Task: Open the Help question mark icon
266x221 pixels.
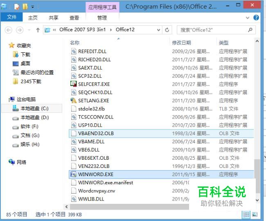Action: pos(256,18)
